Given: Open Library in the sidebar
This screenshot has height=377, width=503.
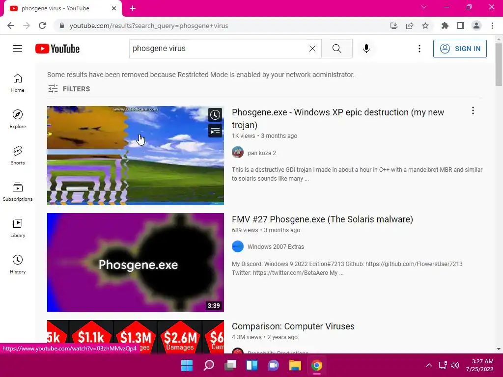Looking at the screenshot, I should pos(18,228).
